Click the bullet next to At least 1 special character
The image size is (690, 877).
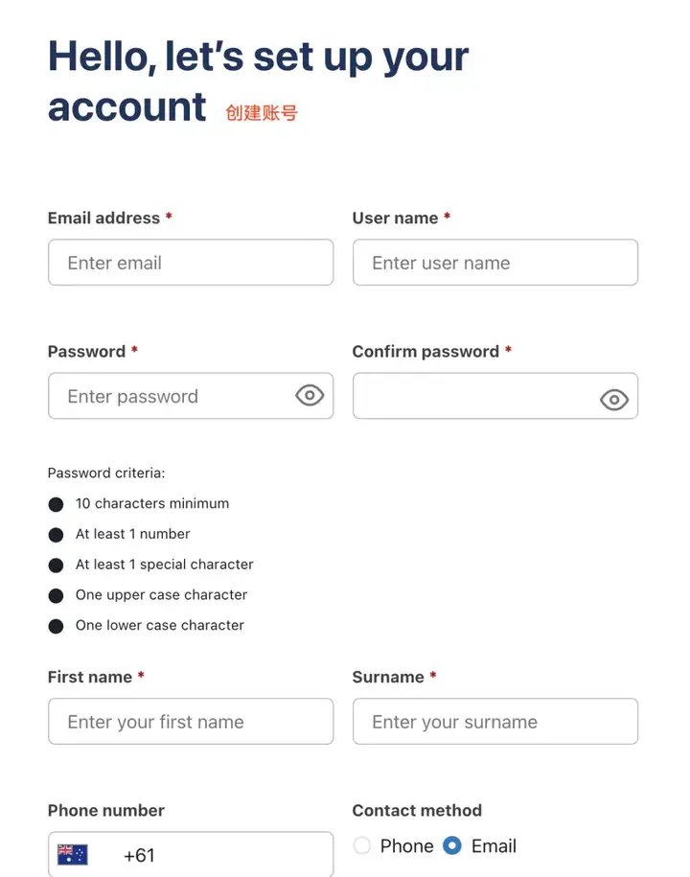pos(56,565)
